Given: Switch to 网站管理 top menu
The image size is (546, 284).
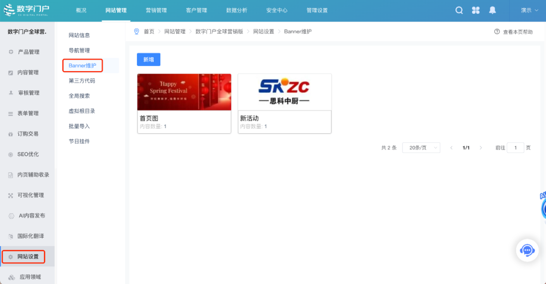Looking at the screenshot, I should 116,11.
